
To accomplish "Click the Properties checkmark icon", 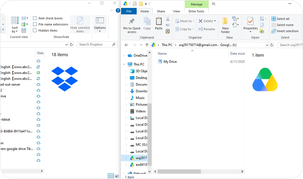I will coord(250,21).
